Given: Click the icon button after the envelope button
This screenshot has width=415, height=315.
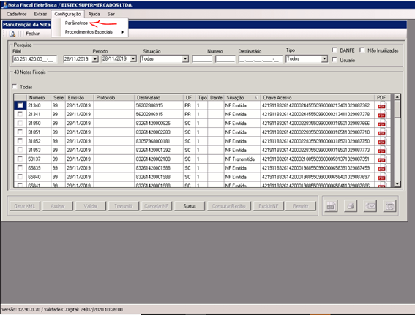Looking at the screenshot, I should (x=390, y=206).
